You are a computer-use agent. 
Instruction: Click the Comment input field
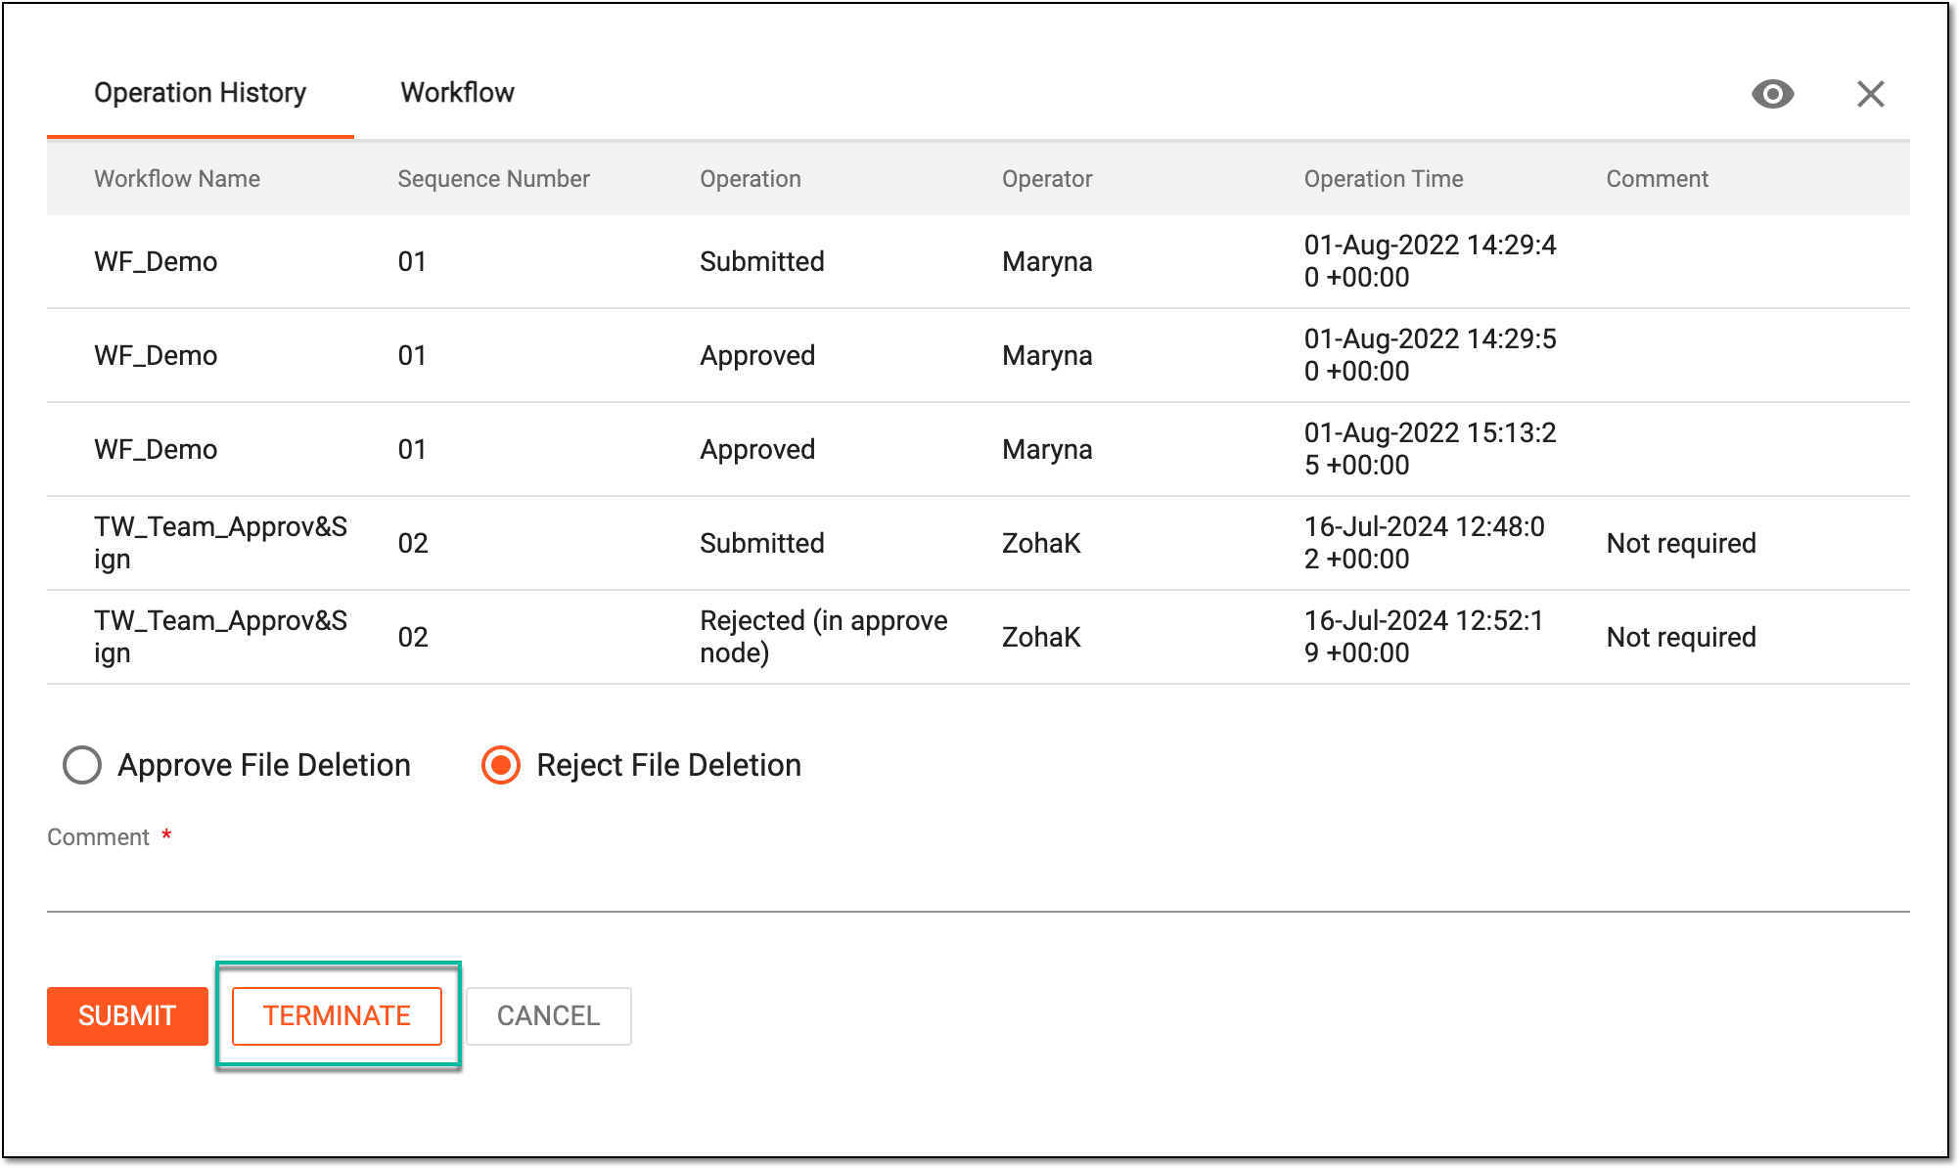pyautogui.click(x=979, y=886)
